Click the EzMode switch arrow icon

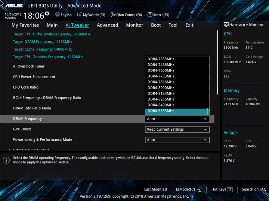[x=199, y=189]
